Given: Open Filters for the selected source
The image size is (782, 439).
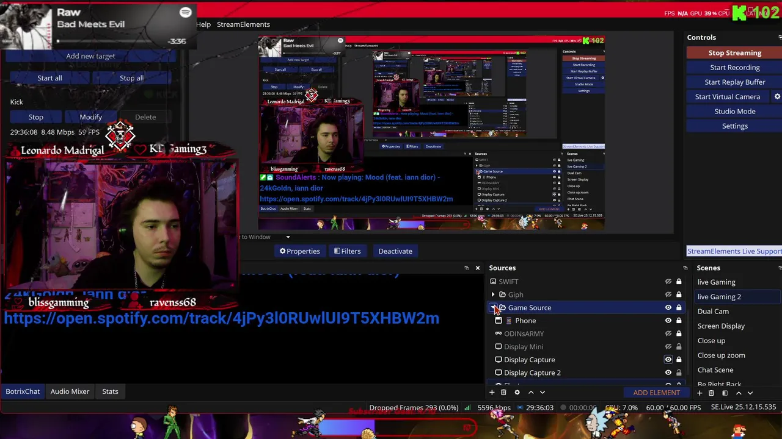Looking at the screenshot, I should [347, 251].
